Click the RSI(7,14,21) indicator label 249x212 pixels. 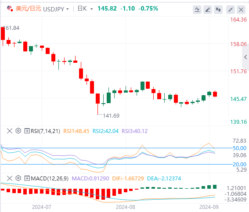(x=45, y=131)
